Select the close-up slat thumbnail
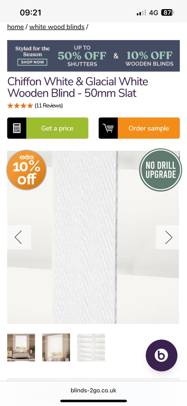The width and height of the screenshot is (187, 406). [91, 347]
